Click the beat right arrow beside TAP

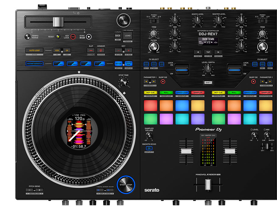point(218,52)
